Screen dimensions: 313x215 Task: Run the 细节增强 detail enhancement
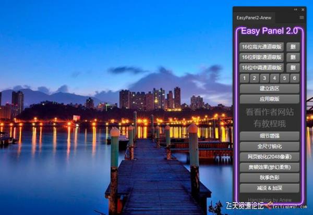pyautogui.click(x=269, y=136)
